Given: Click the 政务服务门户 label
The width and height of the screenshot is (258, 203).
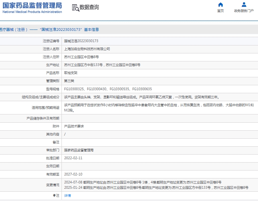Looking at the screenshot, I should point(244,11).
